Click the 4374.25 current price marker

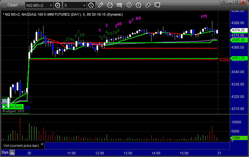(x=239, y=30)
